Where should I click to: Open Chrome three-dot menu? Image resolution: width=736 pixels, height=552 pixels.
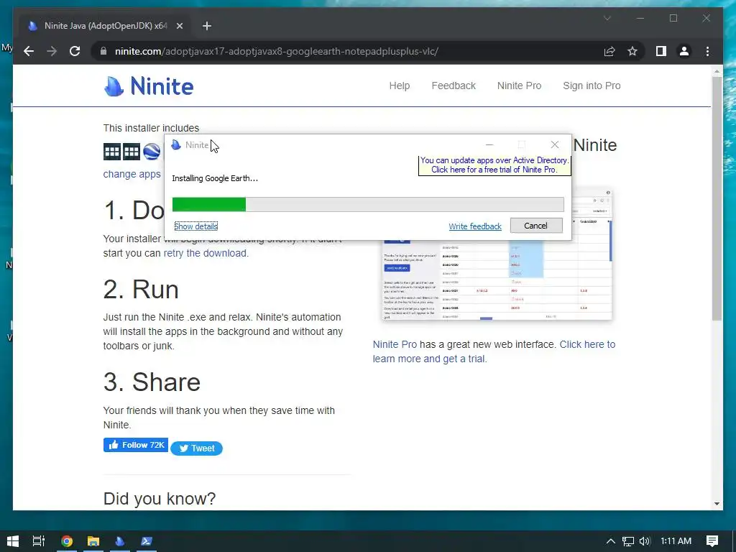tap(707, 51)
